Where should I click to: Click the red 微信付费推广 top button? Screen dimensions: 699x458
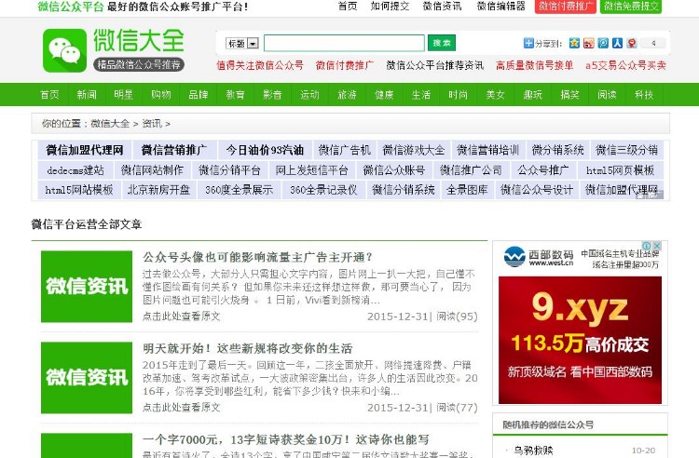click(x=566, y=7)
